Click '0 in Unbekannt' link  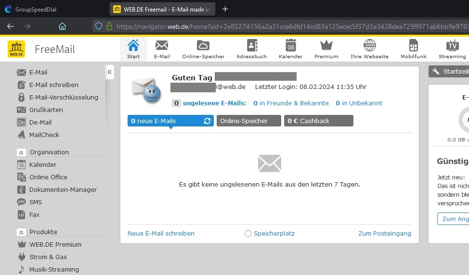359,103
